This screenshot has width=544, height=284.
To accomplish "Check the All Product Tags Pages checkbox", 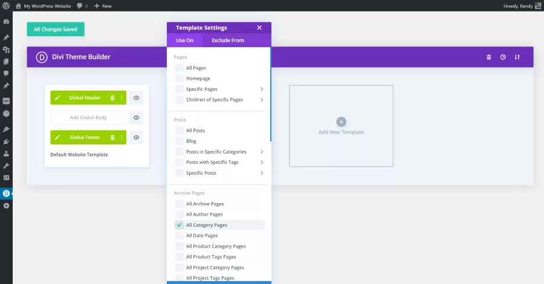I will click(179, 257).
